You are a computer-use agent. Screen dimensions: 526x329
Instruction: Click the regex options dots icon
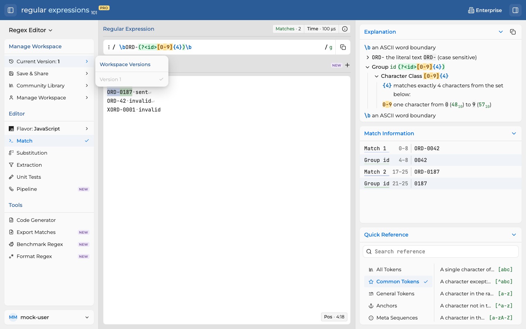point(109,47)
